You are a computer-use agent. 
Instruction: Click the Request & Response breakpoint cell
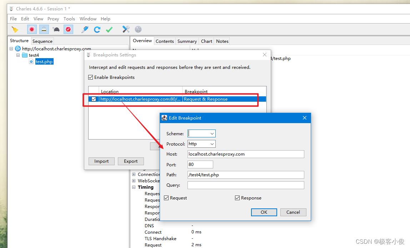coord(224,99)
